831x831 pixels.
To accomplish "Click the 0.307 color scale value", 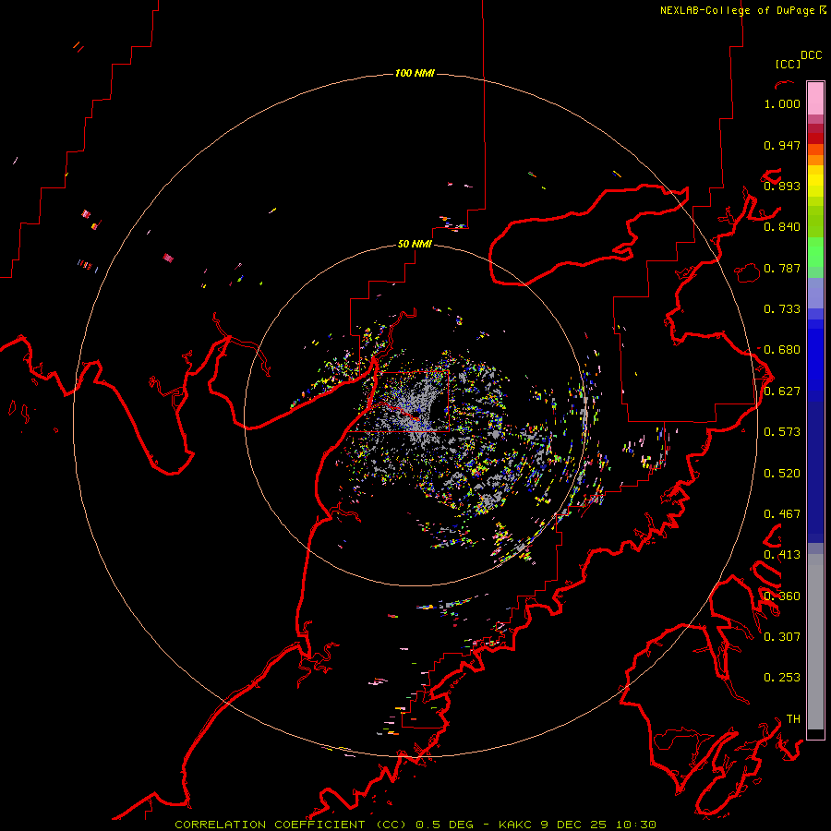I will tap(782, 637).
